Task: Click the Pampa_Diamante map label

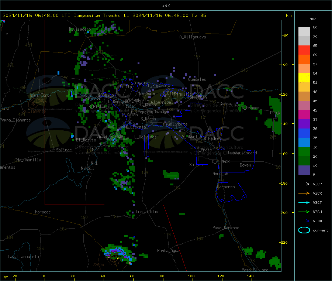Action: (x=15, y=120)
